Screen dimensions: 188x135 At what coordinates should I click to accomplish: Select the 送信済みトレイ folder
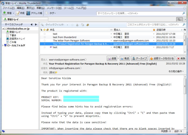click(17, 39)
